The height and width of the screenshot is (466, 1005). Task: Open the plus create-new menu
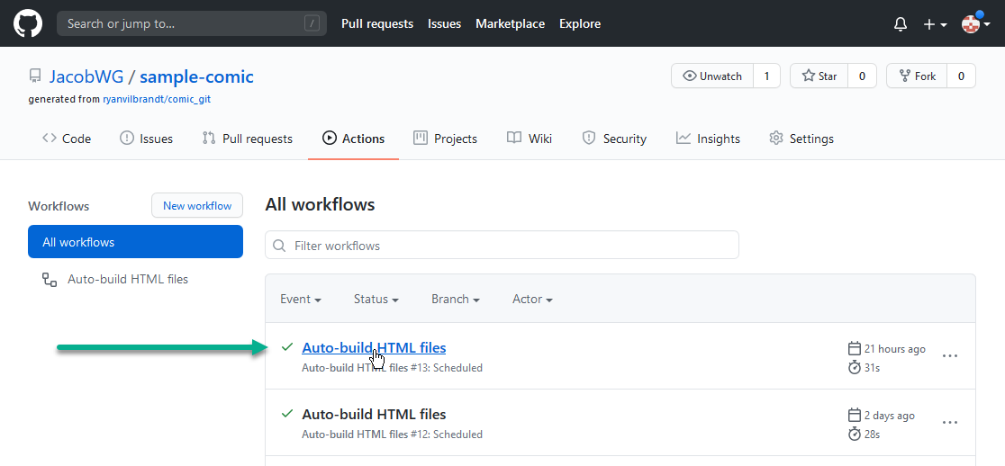[935, 24]
